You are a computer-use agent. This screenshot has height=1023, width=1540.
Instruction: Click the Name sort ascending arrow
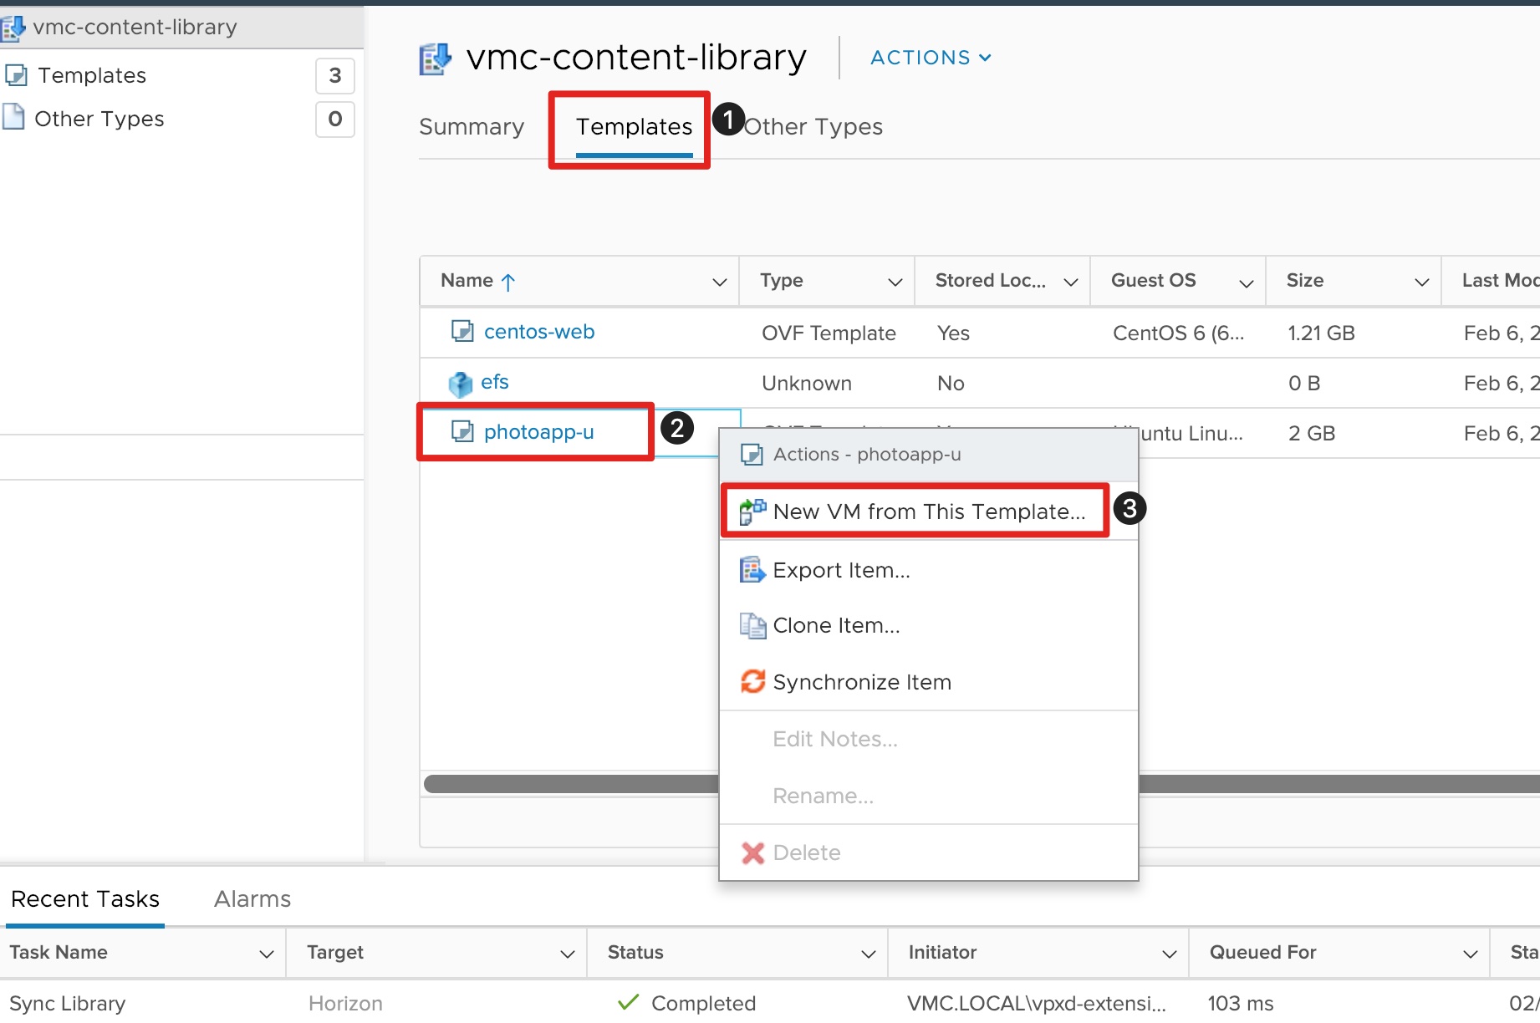[x=507, y=282]
